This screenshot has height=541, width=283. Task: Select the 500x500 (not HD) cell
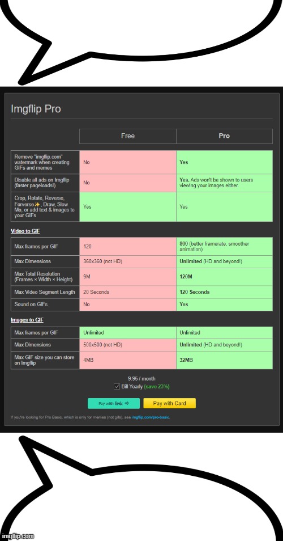coord(128,345)
